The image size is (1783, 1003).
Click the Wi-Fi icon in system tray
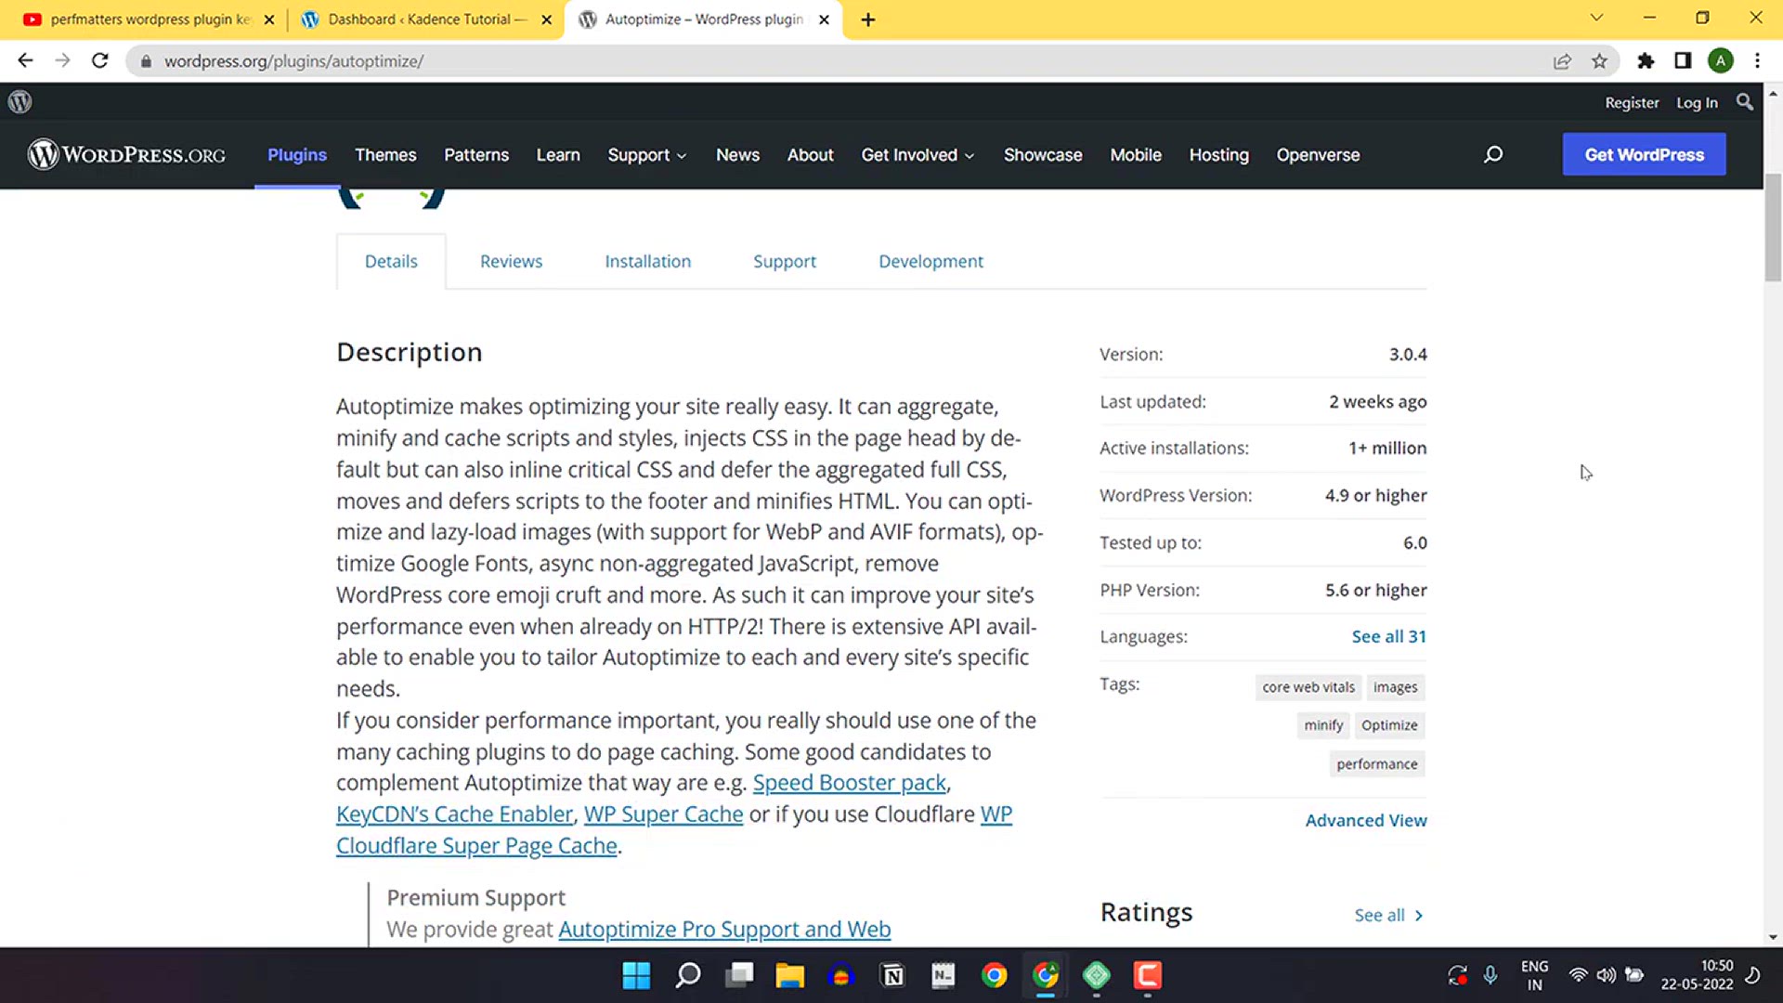pyautogui.click(x=1578, y=975)
